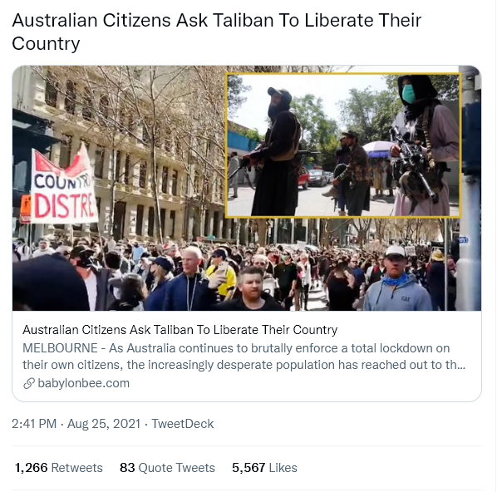Click the 83 quote tweet count number
Image resolution: width=497 pixels, height=492 pixels.
(127, 468)
